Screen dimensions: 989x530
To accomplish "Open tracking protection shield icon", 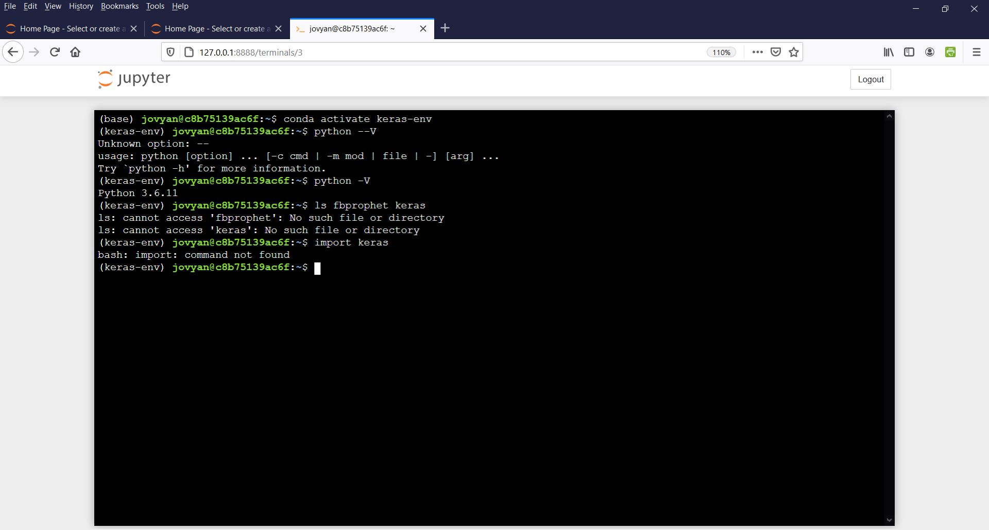I will click(170, 52).
